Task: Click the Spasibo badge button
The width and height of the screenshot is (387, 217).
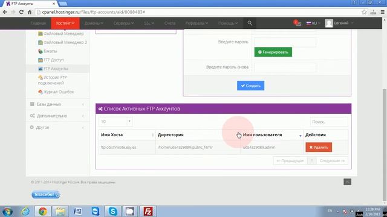Action: 46,194
